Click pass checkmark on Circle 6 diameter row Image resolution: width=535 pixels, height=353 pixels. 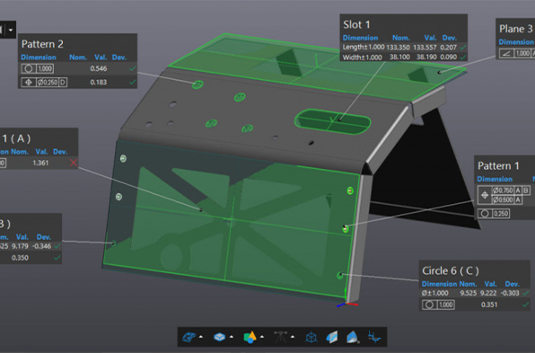[x=526, y=293]
